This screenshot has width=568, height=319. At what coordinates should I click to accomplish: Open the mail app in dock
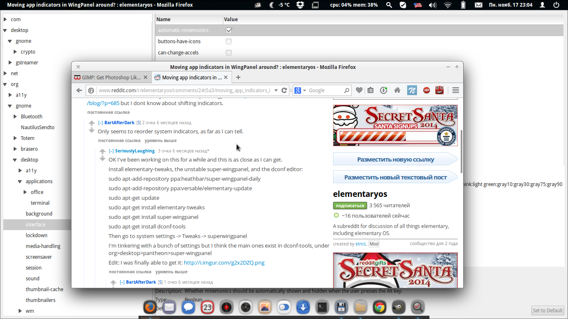[x=169, y=307]
